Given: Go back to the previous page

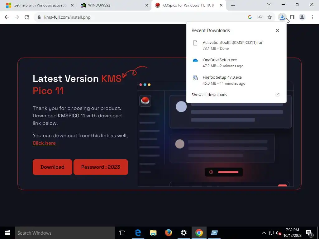Looking at the screenshot, I should pyautogui.click(x=7, y=17).
